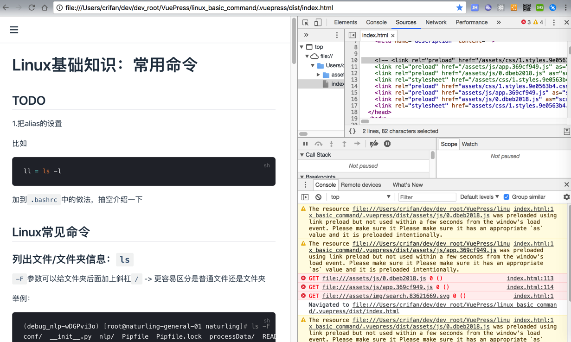The height and width of the screenshot is (342, 571).
Task: Uncheck the Group similar checkbox
Action: pos(507,197)
